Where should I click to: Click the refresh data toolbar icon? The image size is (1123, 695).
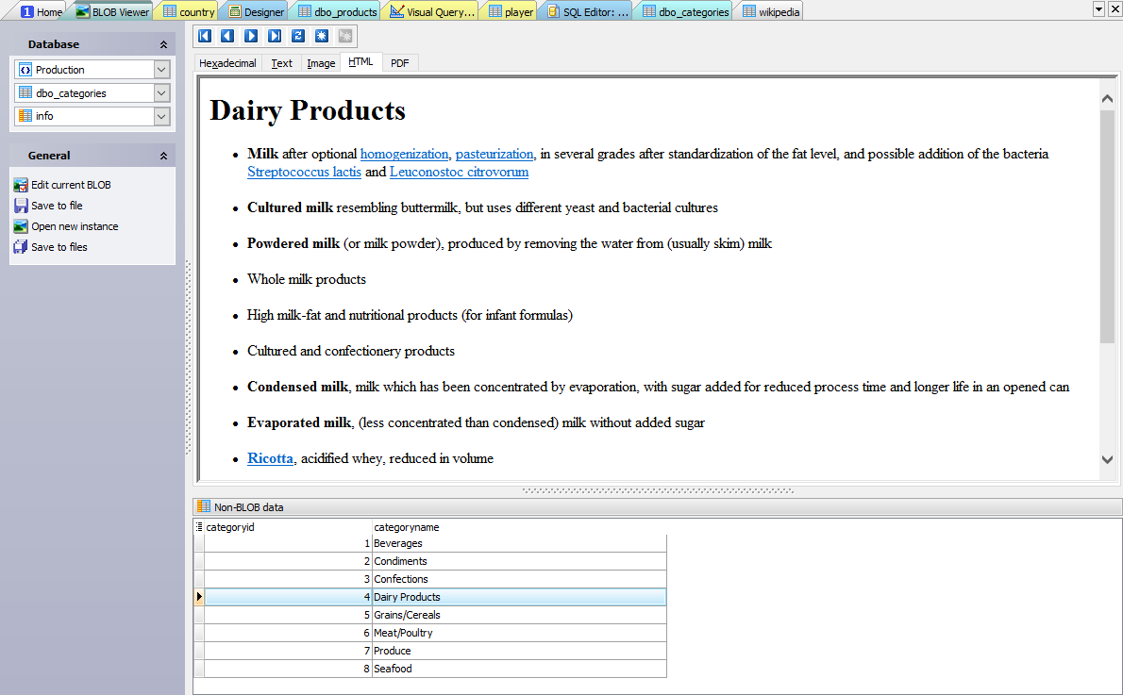coord(298,36)
